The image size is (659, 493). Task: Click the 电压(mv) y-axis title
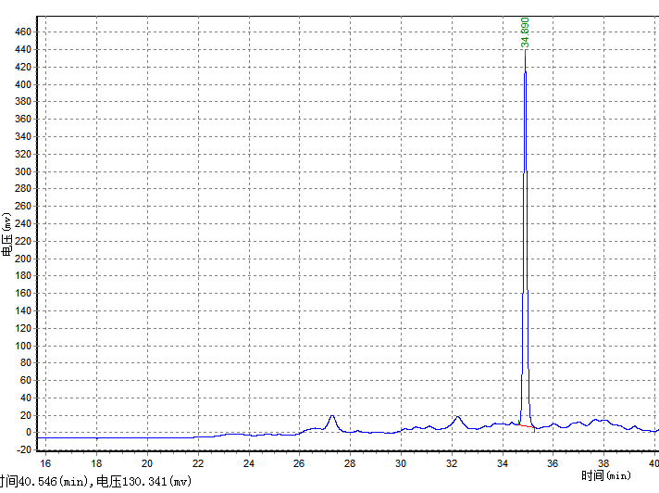6,235
